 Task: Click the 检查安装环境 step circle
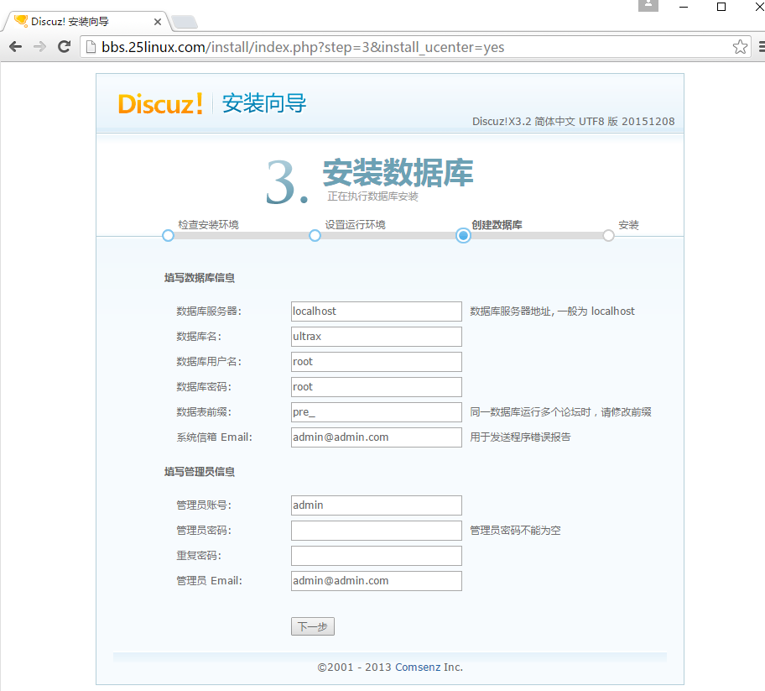(168, 236)
